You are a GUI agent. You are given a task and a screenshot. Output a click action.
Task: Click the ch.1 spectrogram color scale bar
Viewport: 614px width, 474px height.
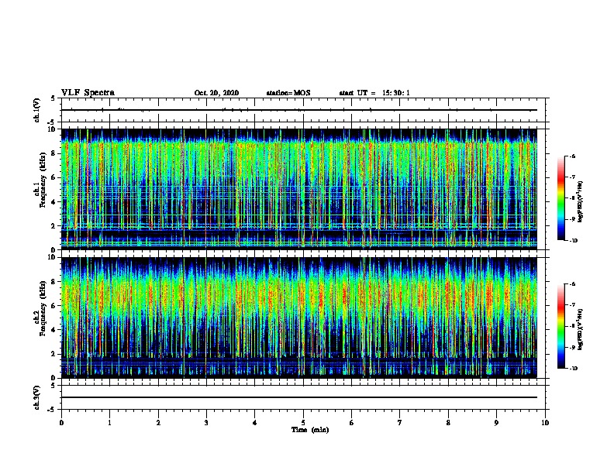pos(561,198)
